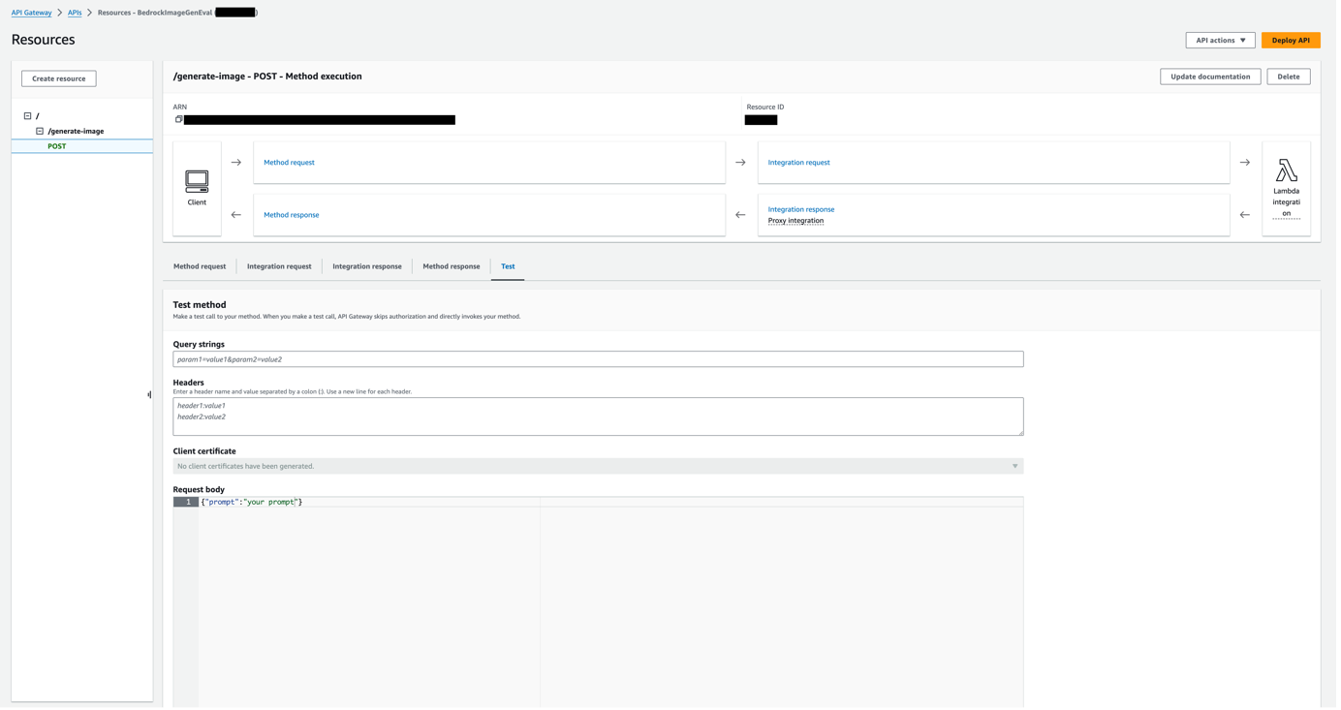Select the POST method in the tree
1341x710 pixels.
[56, 145]
